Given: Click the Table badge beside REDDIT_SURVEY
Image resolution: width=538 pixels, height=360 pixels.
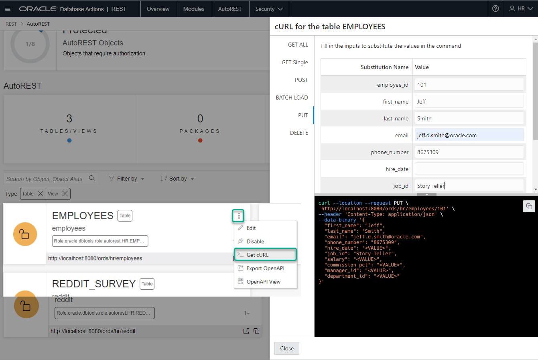Looking at the screenshot, I should (x=147, y=284).
